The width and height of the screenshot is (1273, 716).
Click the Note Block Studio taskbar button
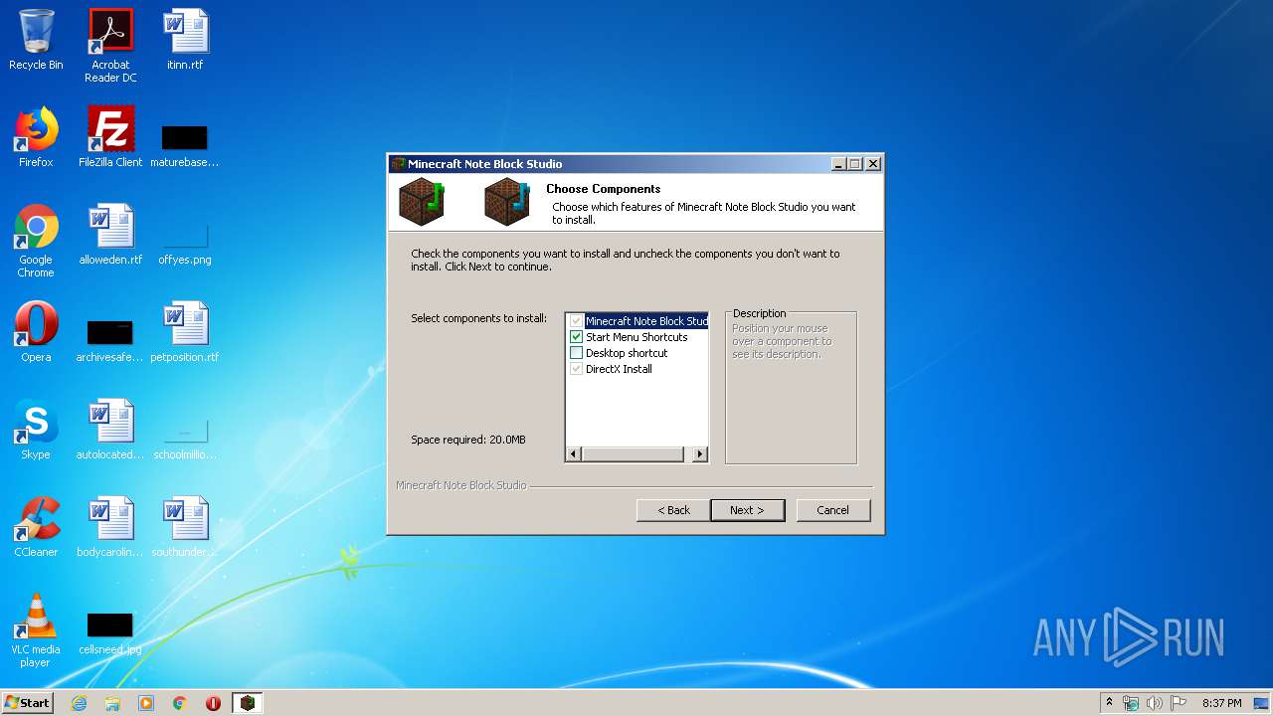[x=248, y=703]
